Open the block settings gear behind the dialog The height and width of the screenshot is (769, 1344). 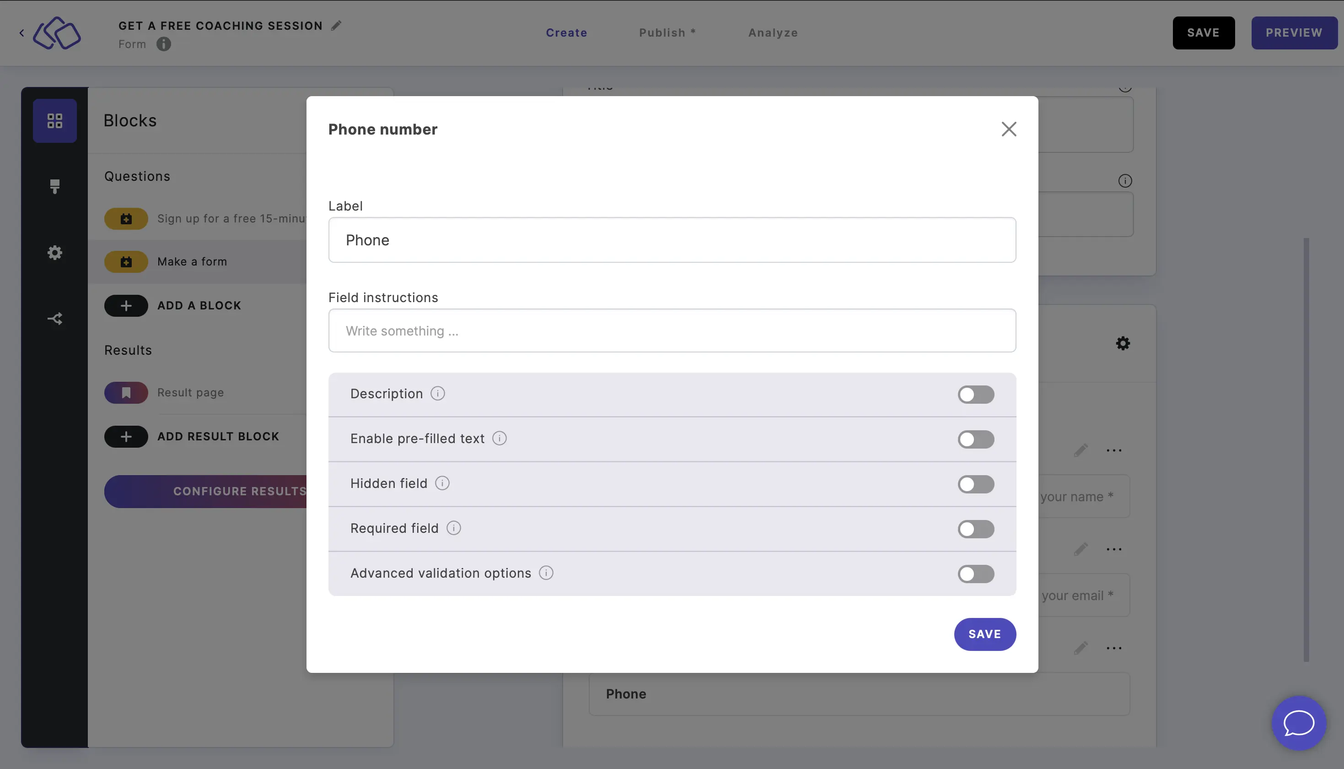pyautogui.click(x=1123, y=343)
